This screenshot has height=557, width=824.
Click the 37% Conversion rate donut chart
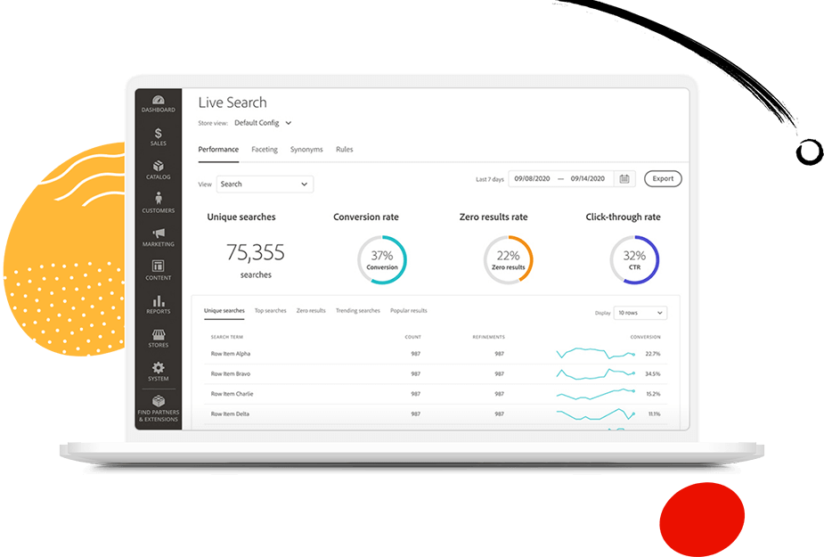[x=382, y=260]
